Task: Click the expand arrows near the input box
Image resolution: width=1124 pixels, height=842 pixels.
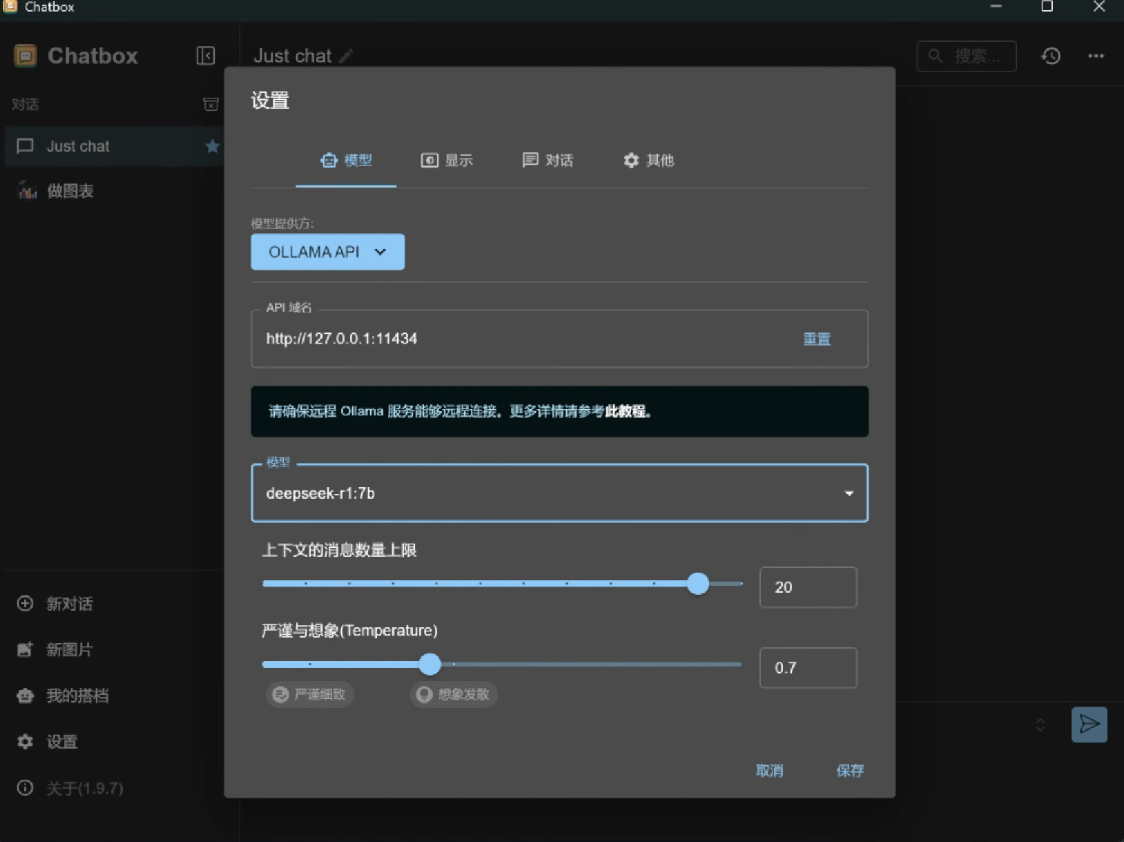Action: click(x=1040, y=725)
